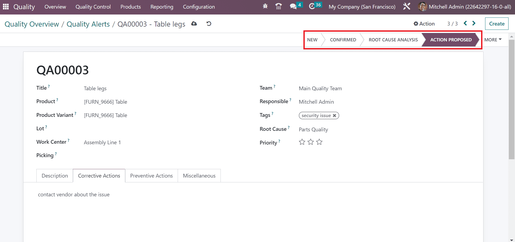
Task: Edit corrective action text contact vendor
Action: [74, 194]
